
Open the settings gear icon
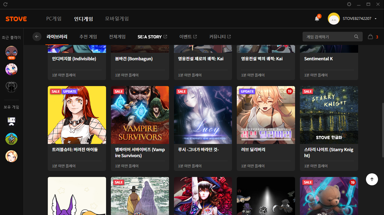(349, 4)
